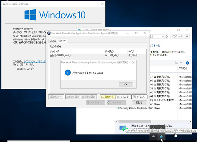This screenshot has height=142, width=197.
Task: Refresh the installed updates window
Action: click(166, 36)
